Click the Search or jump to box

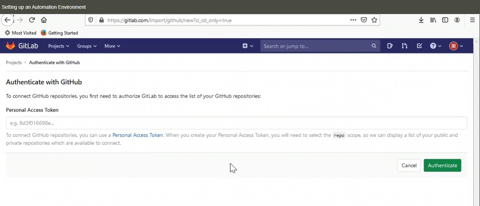click(x=320, y=46)
